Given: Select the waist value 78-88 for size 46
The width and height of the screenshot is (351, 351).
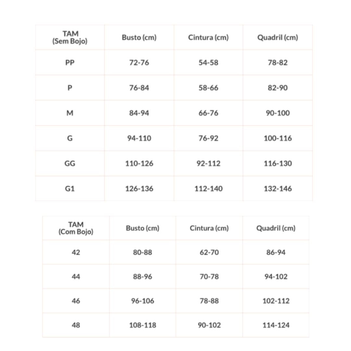Looking at the screenshot, I should (209, 301).
